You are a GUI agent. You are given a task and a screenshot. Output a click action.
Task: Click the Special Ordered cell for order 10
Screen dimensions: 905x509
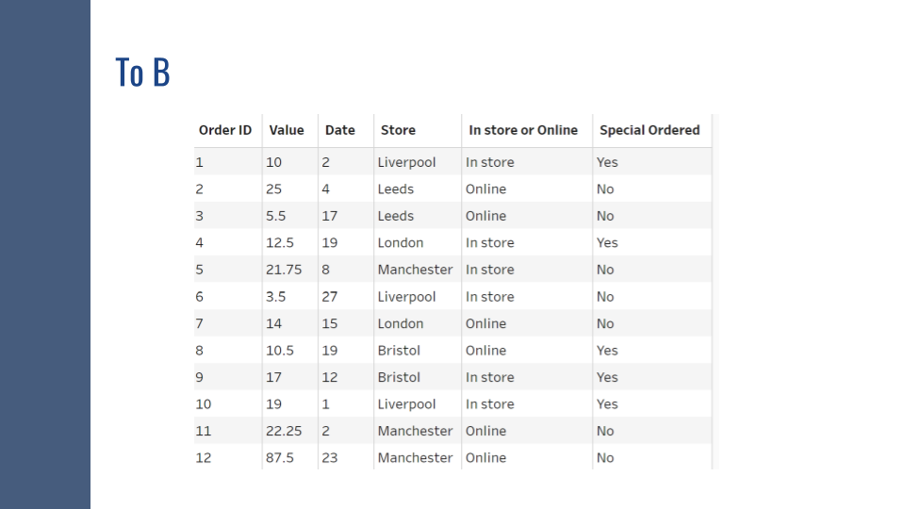607,404
